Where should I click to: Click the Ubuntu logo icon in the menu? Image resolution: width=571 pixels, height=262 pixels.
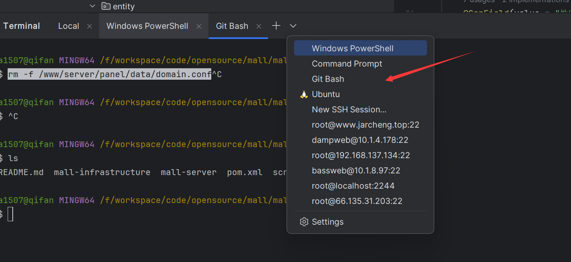click(303, 94)
